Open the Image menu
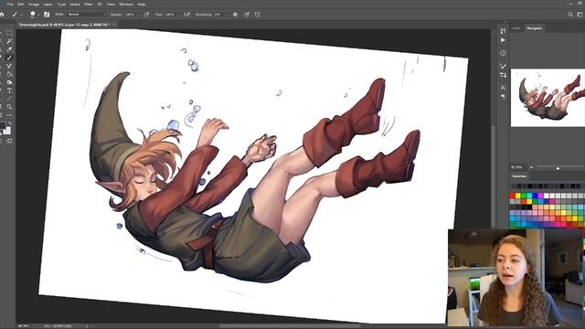Image resolution: width=585 pixels, height=329 pixels. [x=34, y=4]
